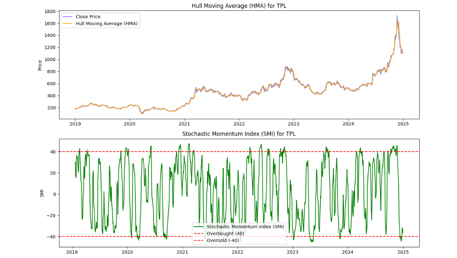Click the red Overbought (40) legend dash marker

tap(199, 234)
